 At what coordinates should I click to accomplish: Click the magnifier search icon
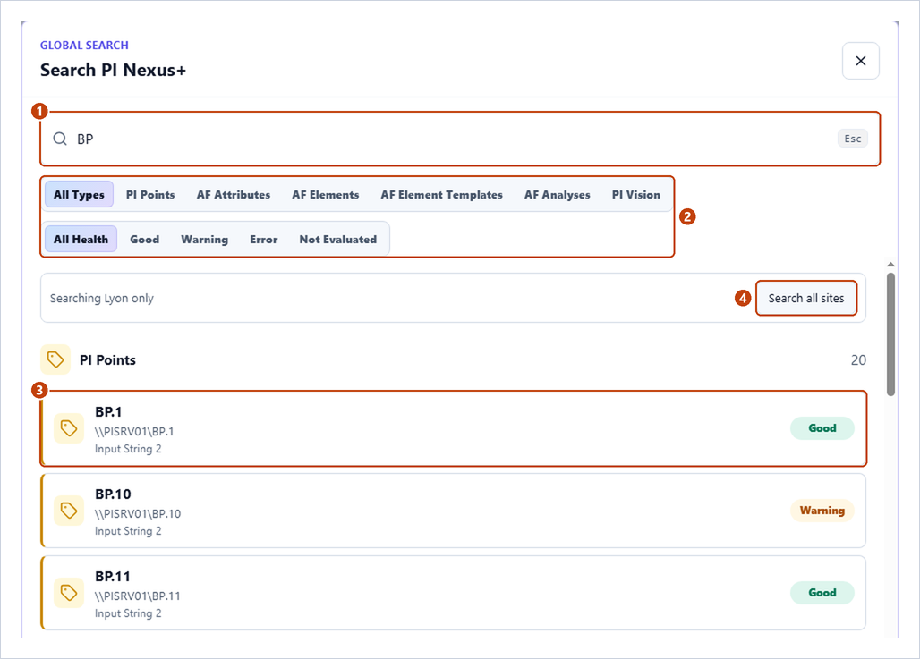coord(60,139)
